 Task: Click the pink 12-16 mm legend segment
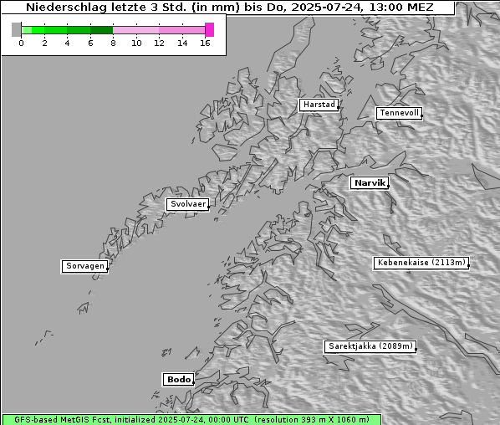(x=182, y=30)
